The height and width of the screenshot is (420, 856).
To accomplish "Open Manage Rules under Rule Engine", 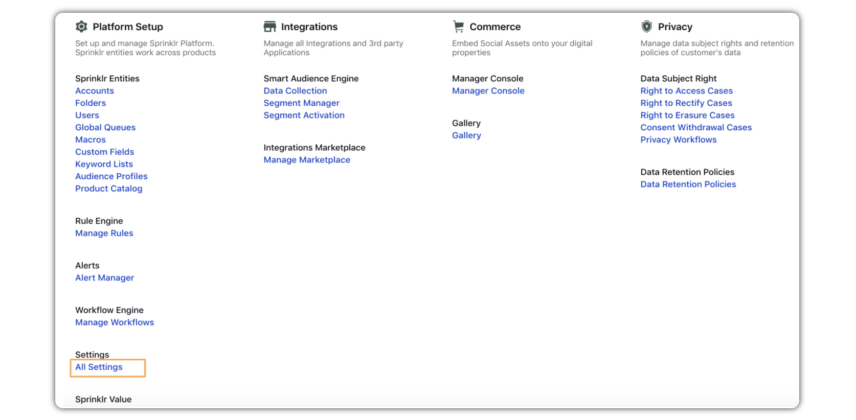I will click(x=104, y=234).
